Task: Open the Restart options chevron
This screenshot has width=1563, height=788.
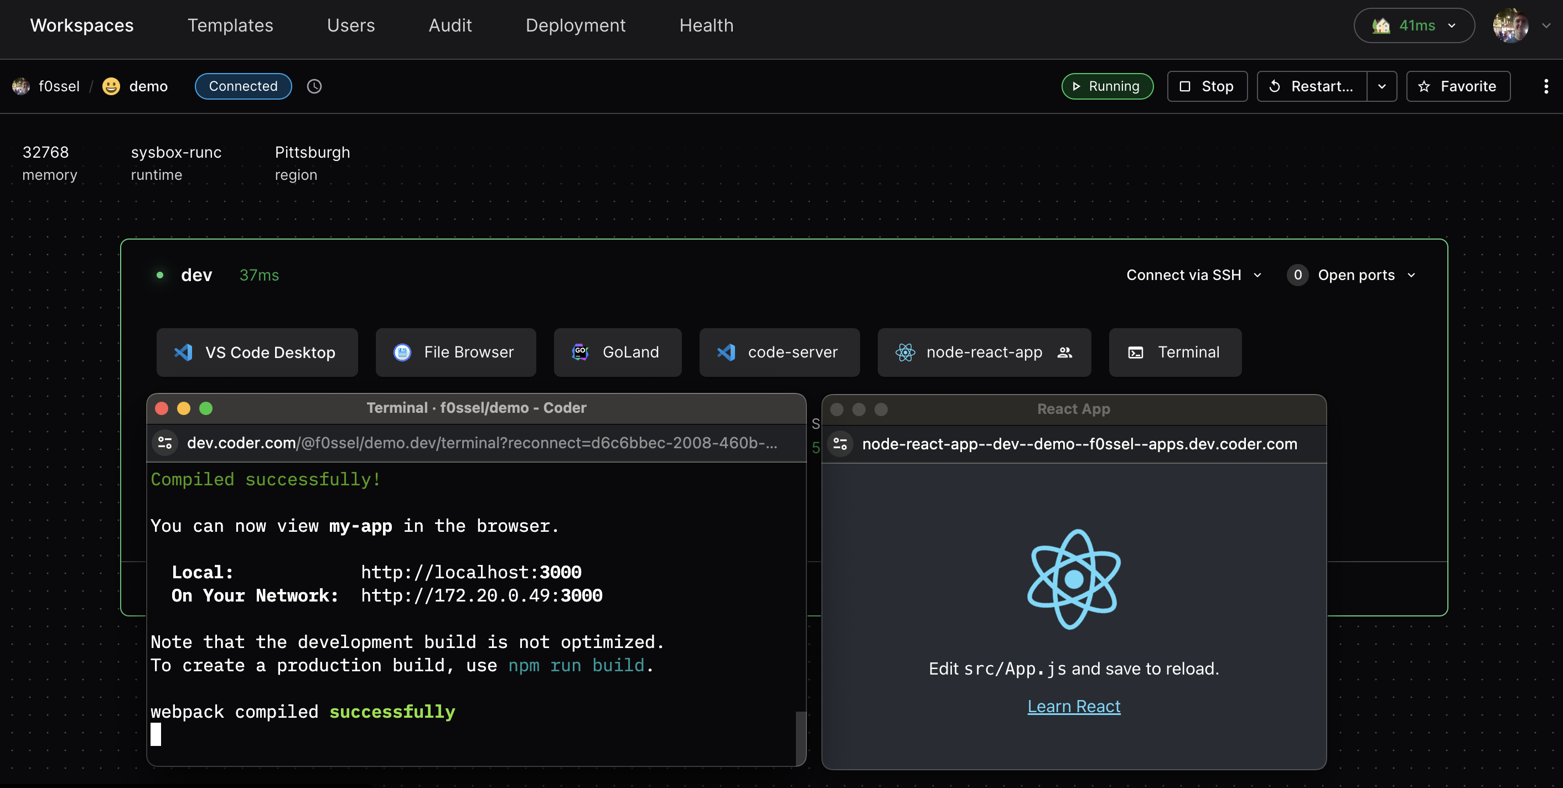Action: [1381, 86]
